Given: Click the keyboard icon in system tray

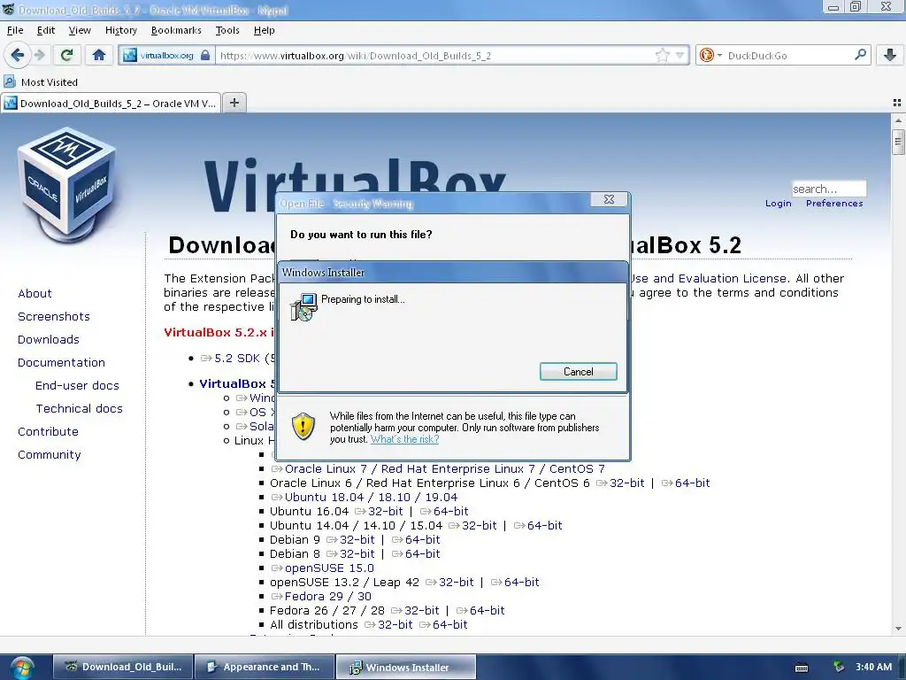Looking at the screenshot, I should 802,668.
